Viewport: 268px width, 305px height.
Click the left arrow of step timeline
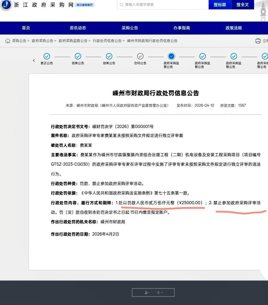34,60
